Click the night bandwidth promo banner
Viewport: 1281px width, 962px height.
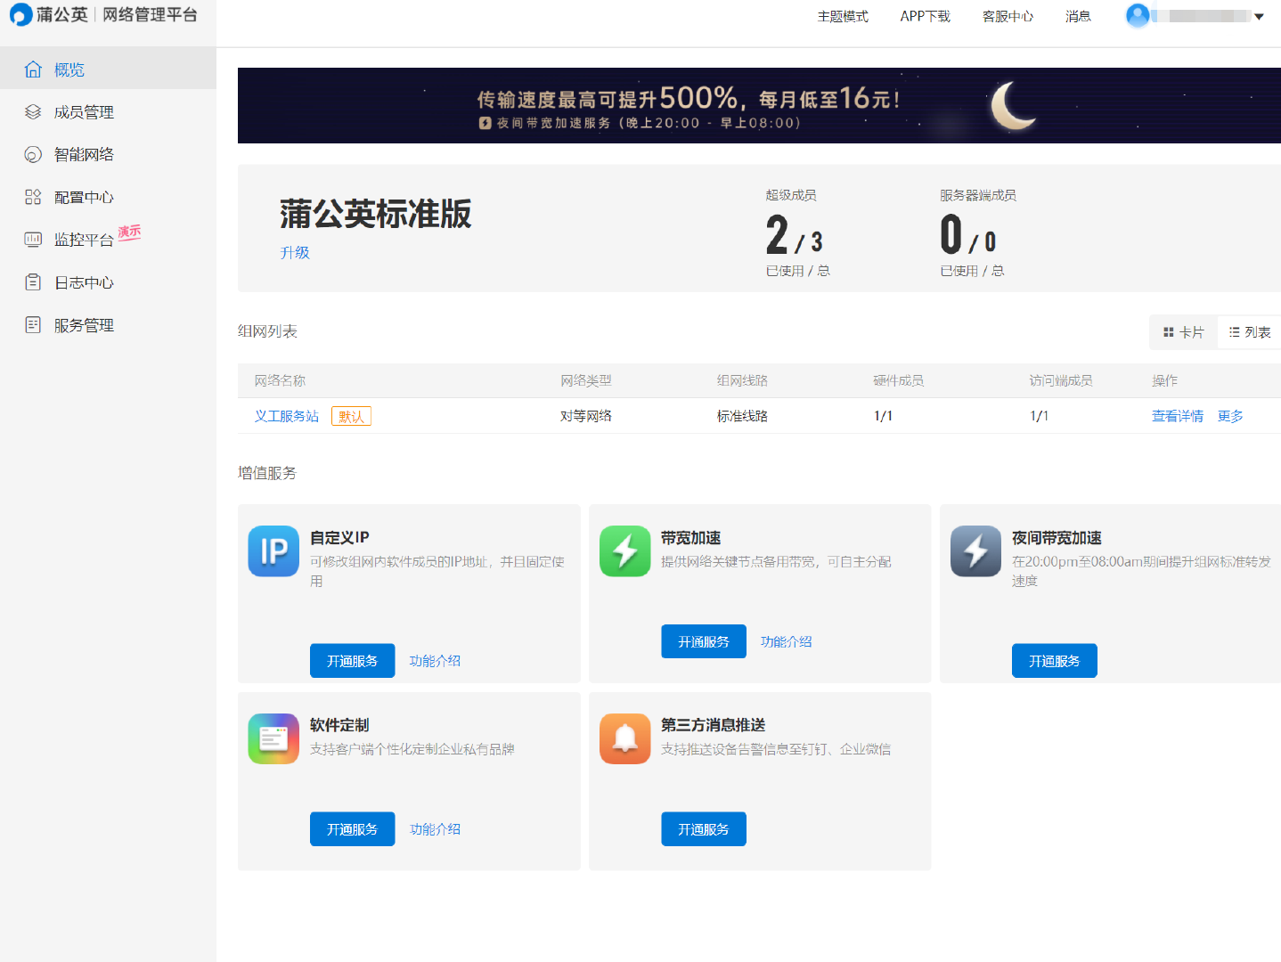759,105
